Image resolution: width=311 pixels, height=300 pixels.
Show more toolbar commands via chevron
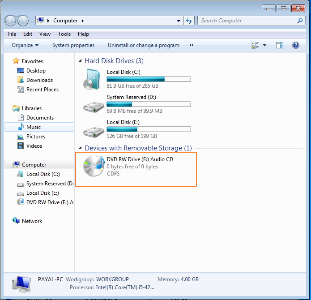pos(192,45)
